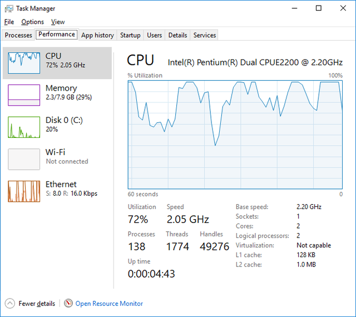Go to the Startup tab
This screenshot has height=317, width=356.
pos(130,35)
